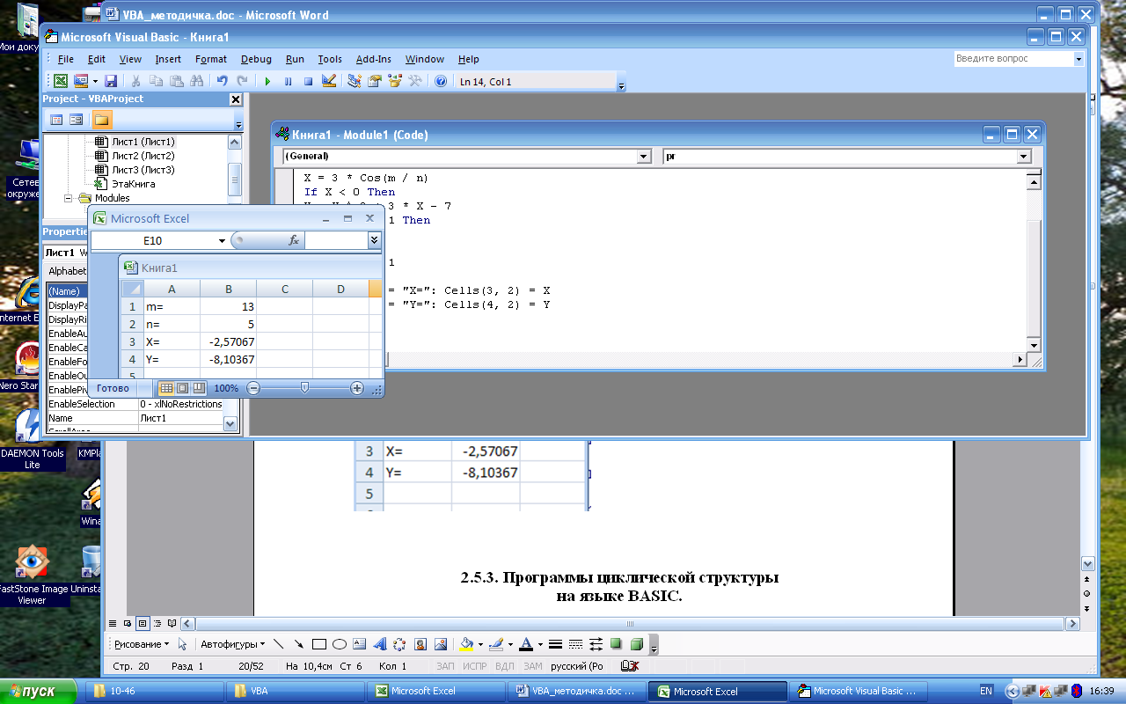Image resolution: width=1126 pixels, height=704 pixels.
Task: Switch Excel to Normal view
Action: point(166,388)
